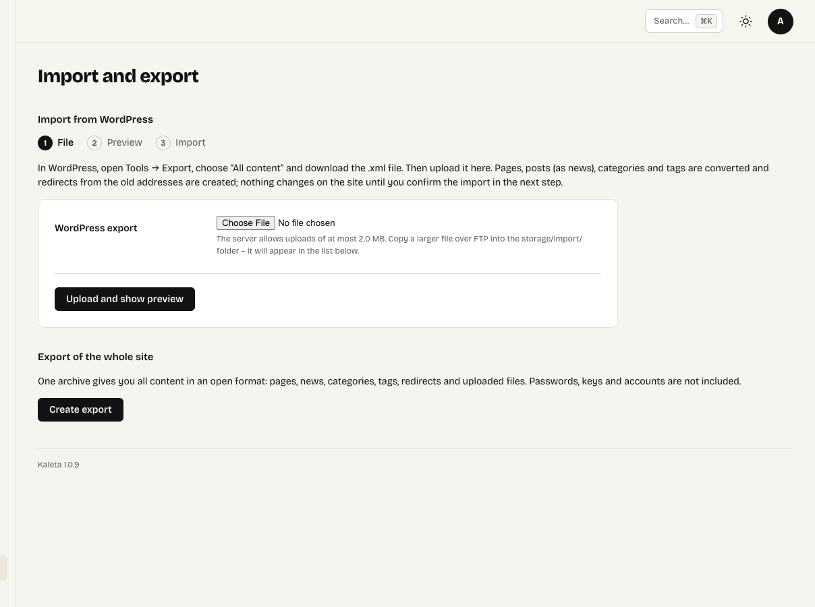Click the No file chosen text
The image size is (815, 607).
[x=306, y=223]
